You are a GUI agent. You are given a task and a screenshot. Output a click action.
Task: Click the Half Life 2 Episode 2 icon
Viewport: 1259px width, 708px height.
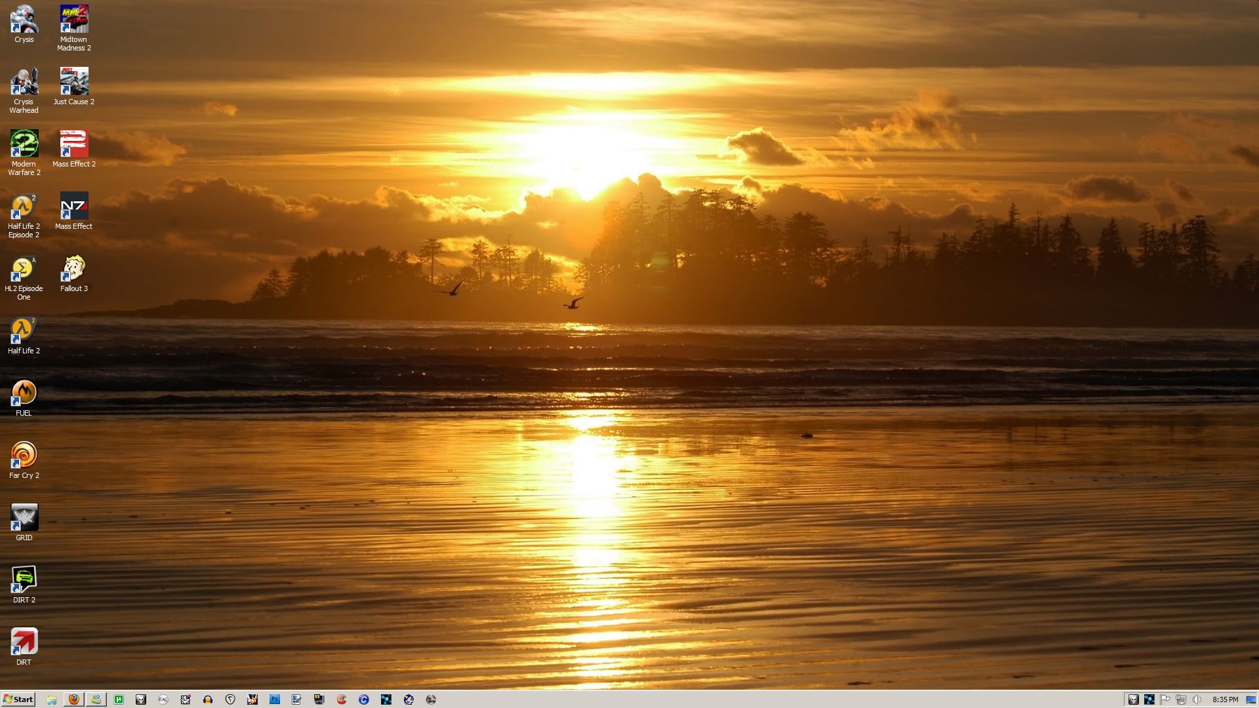point(24,206)
